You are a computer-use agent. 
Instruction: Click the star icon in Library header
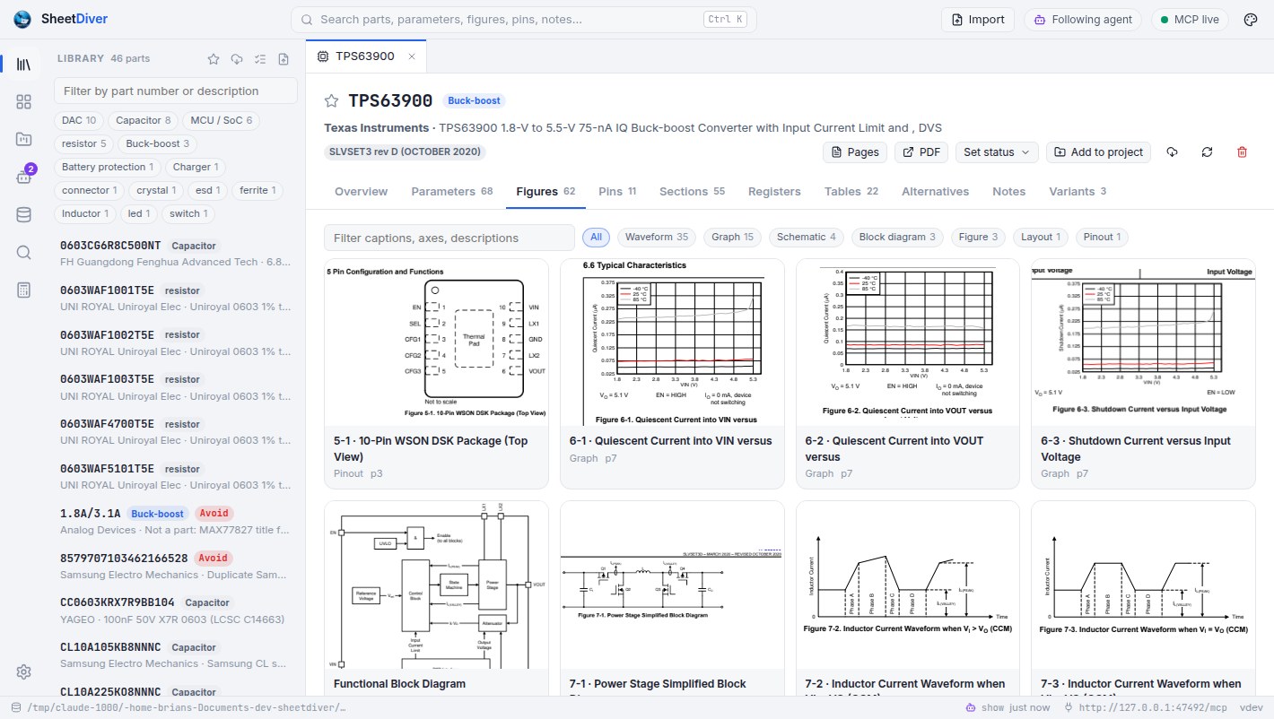point(214,59)
